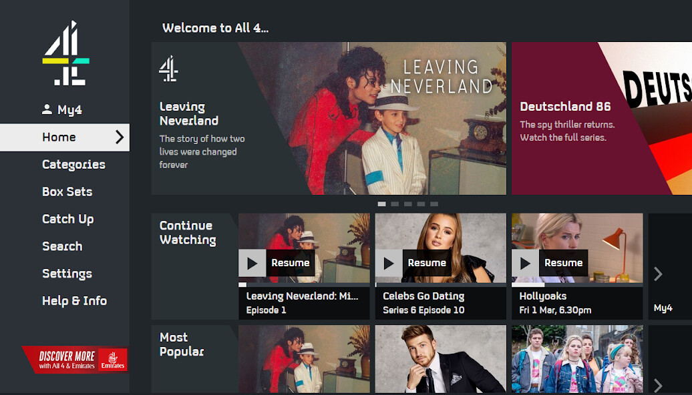Click Resume label on Leaving Neverland
The image size is (692, 395).
(291, 263)
